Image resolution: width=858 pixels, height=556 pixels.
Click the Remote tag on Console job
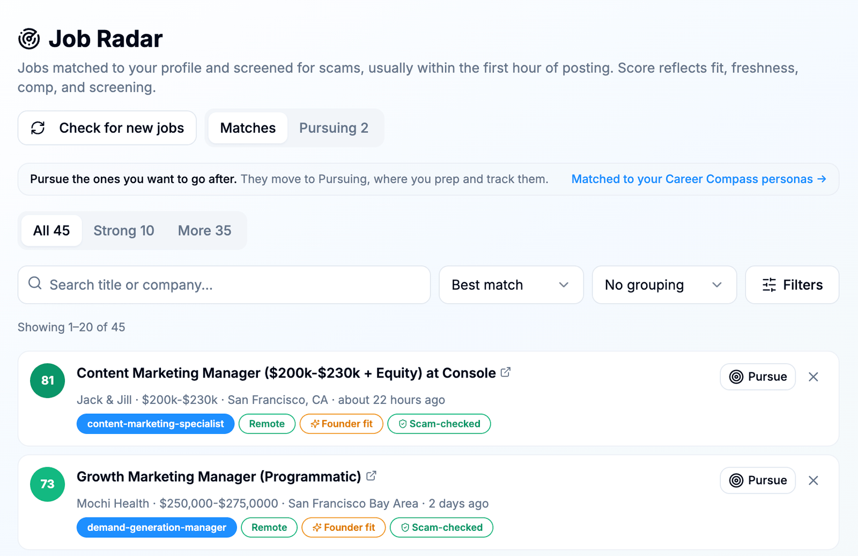(267, 424)
